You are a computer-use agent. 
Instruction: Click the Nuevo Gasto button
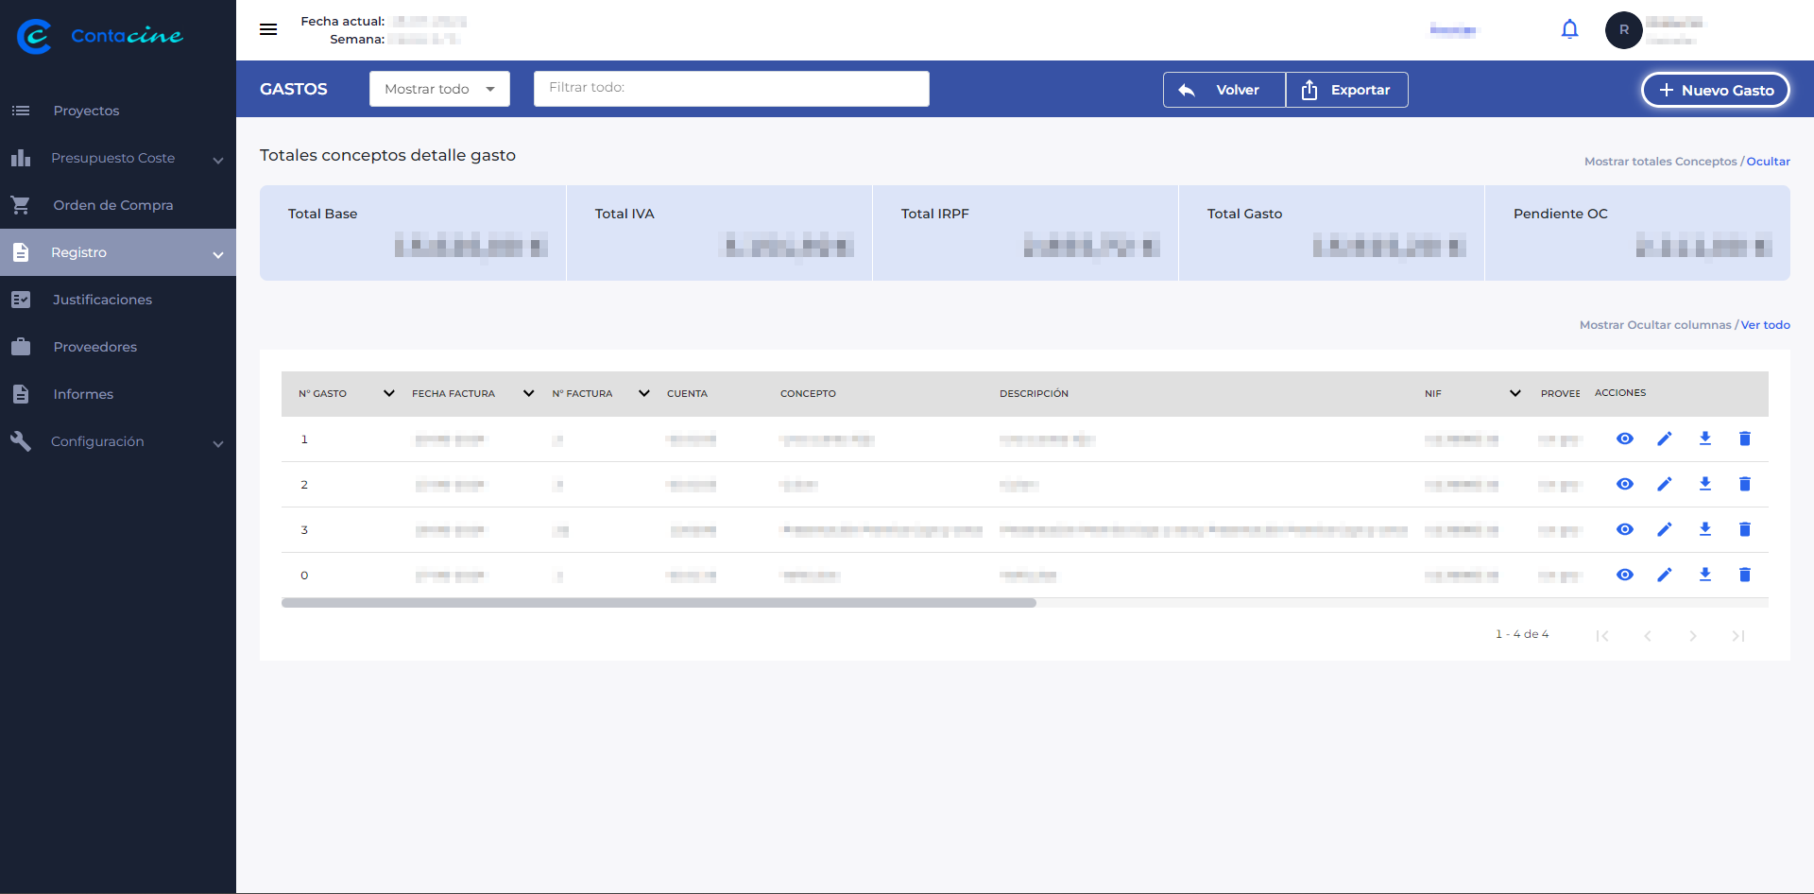click(x=1715, y=91)
